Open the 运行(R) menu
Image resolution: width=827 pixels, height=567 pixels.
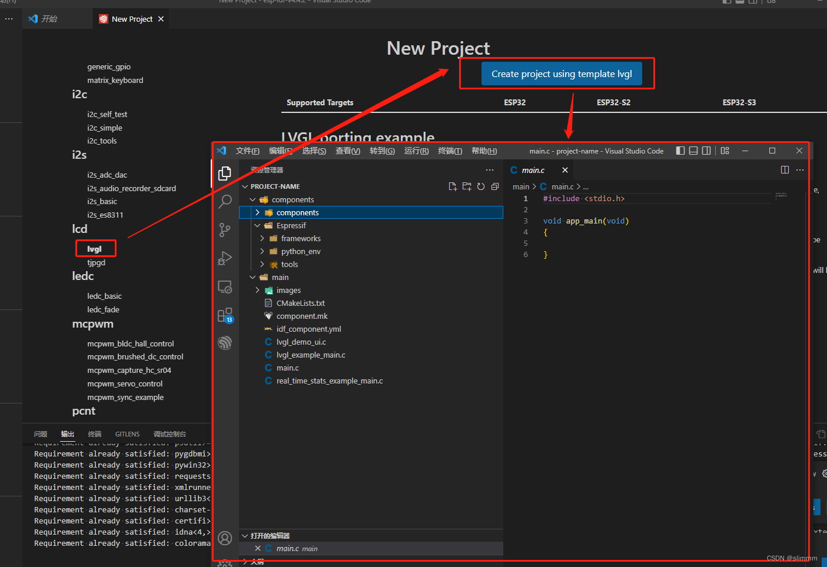click(x=416, y=151)
